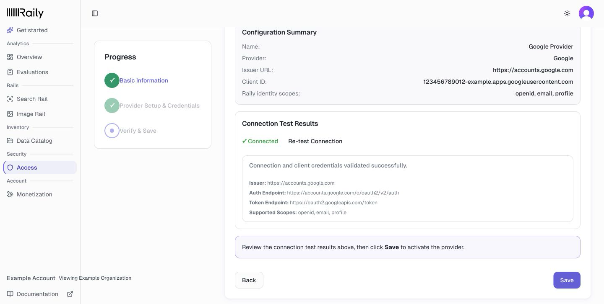Screen dimensions: 604x304
Task: Go to Monetization page
Action: coord(40,194)
